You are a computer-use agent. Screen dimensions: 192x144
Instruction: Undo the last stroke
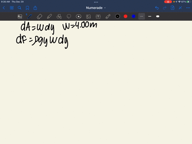pyautogui.click(x=157, y=8)
